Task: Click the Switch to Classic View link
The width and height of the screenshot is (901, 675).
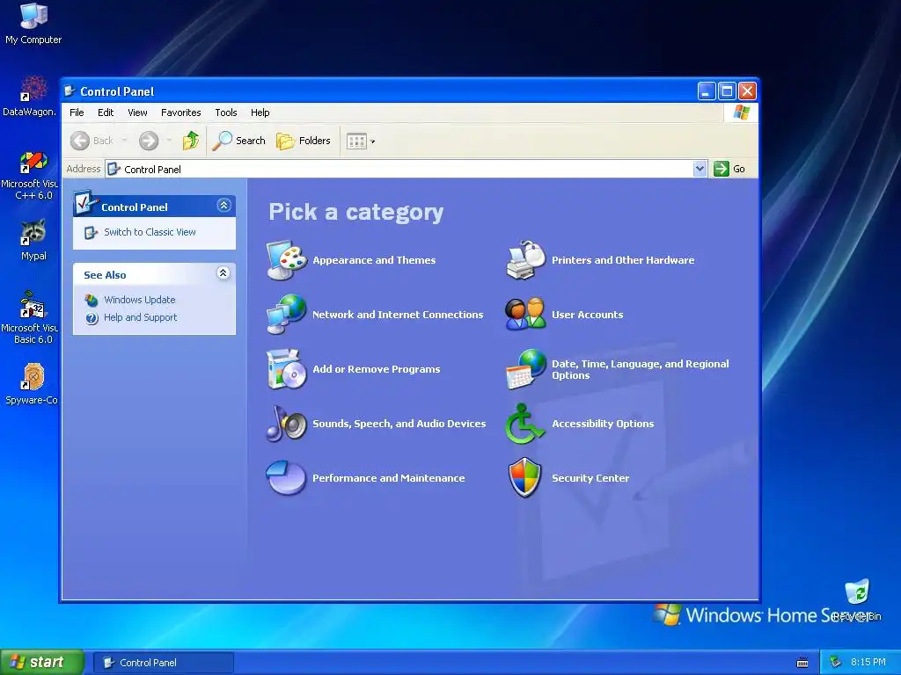Action: click(x=150, y=232)
